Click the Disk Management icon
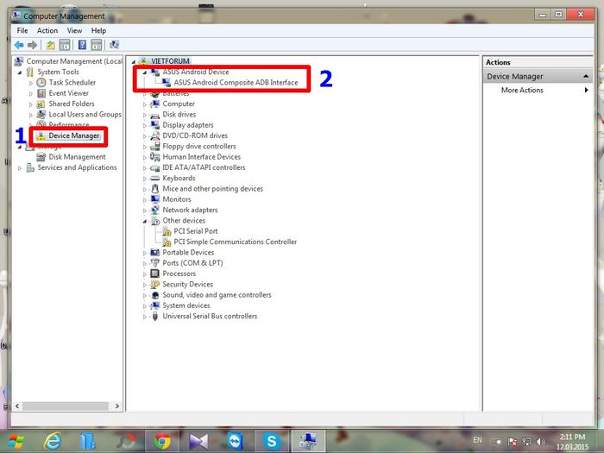 click(41, 157)
